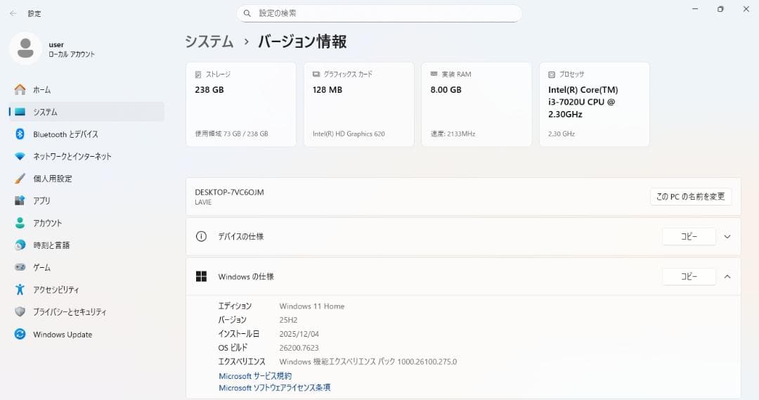Click the 速度: 2133MHz text

pos(453,134)
